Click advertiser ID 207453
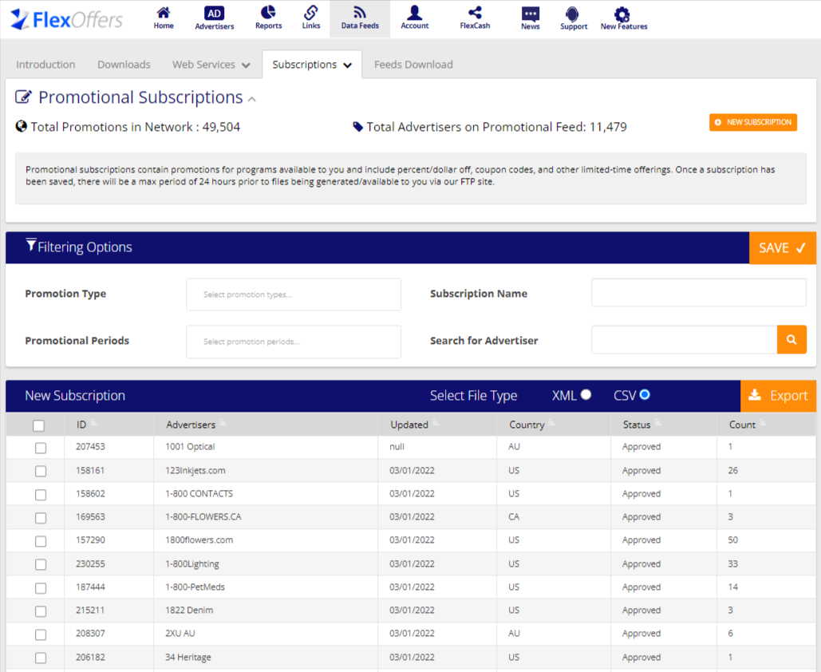This screenshot has height=672, width=821. (x=90, y=447)
